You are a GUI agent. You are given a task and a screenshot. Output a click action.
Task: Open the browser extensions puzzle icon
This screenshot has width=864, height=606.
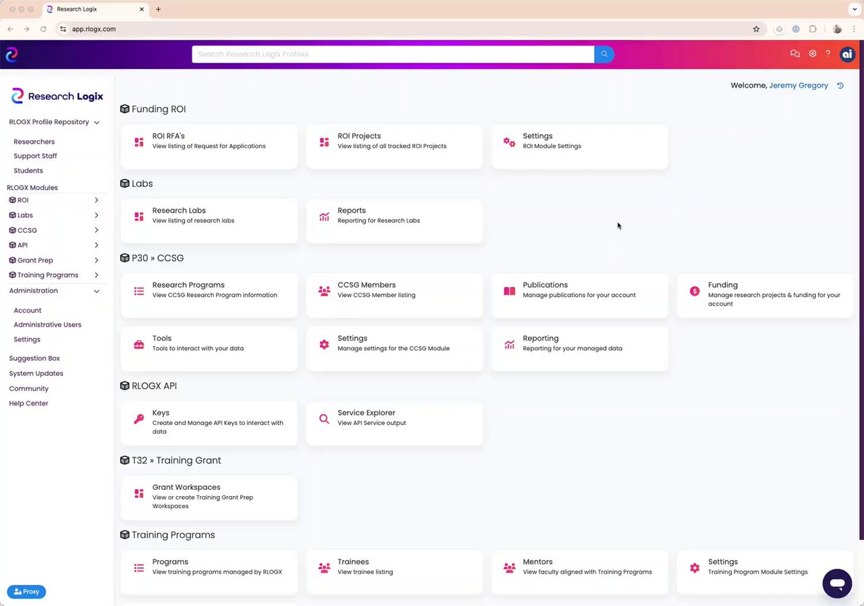(x=813, y=29)
